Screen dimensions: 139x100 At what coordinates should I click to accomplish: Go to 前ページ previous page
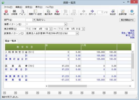coord(83,12)
